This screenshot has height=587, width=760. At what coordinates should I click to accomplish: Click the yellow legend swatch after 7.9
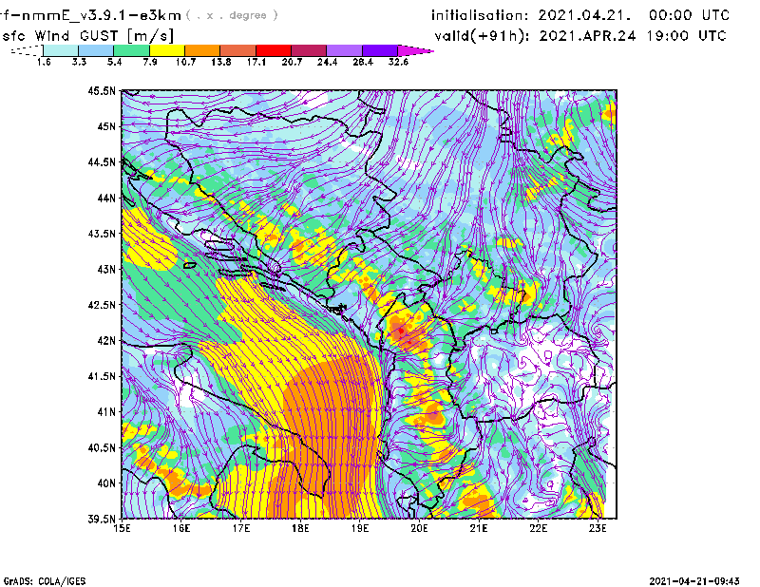click(167, 50)
